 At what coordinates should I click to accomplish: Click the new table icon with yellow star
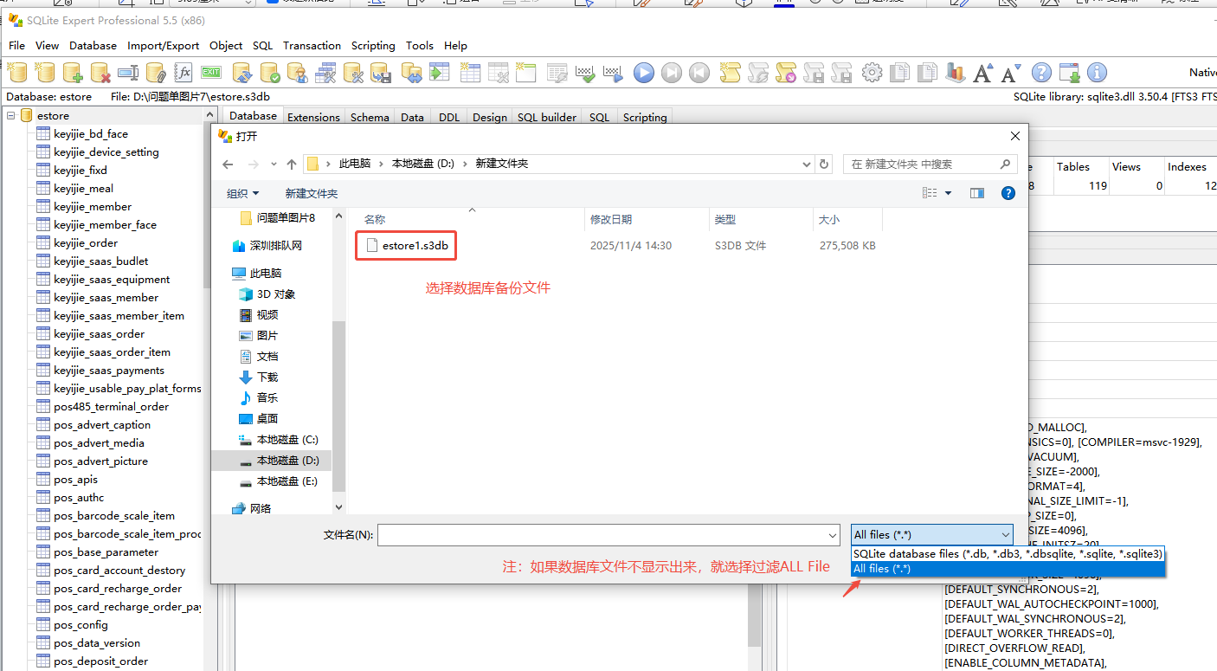[x=470, y=73]
